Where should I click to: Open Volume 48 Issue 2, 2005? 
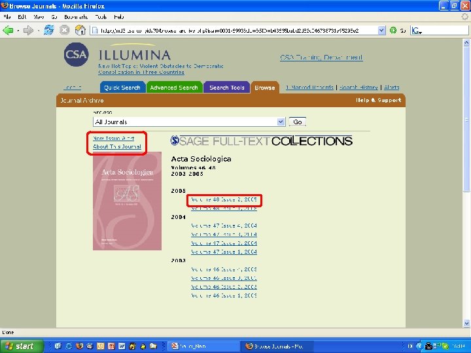tap(224, 199)
